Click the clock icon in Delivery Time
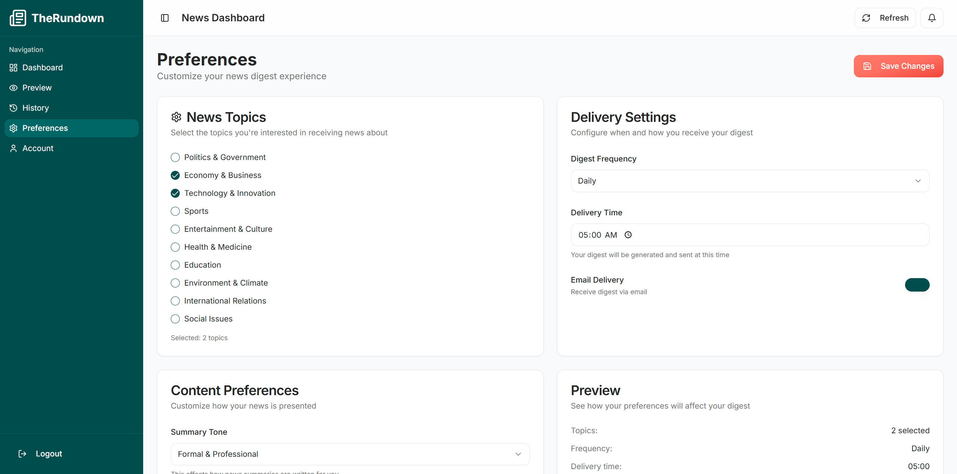 click(628, 235)
